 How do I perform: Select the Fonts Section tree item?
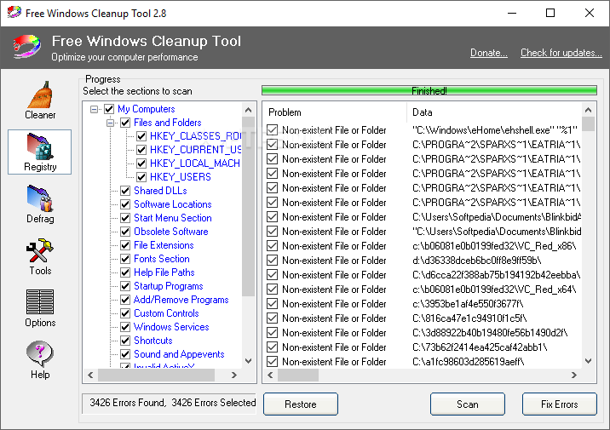click(162, 259)
